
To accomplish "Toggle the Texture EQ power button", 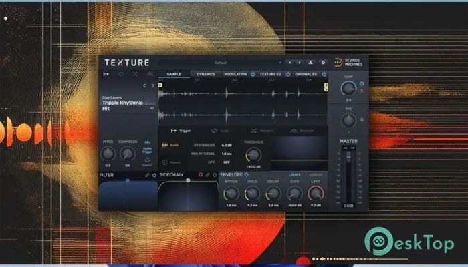I will 288,74.
